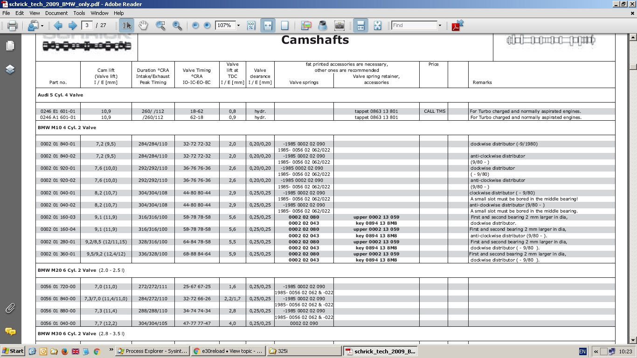This screenshot has height=358, width=637.
Task: Close the document with the small X
Action: point(632,13)
